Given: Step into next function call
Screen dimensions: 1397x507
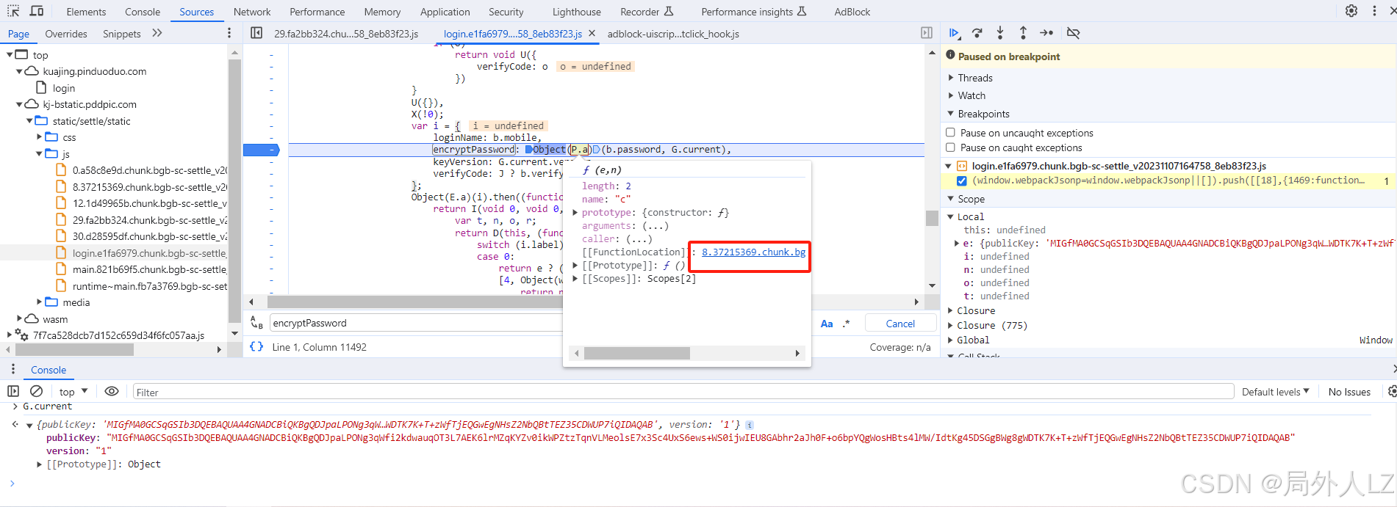Looking at the screenshot, I should pos(1000,33).
